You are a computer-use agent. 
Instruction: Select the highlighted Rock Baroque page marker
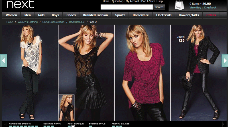click(73, 126)
